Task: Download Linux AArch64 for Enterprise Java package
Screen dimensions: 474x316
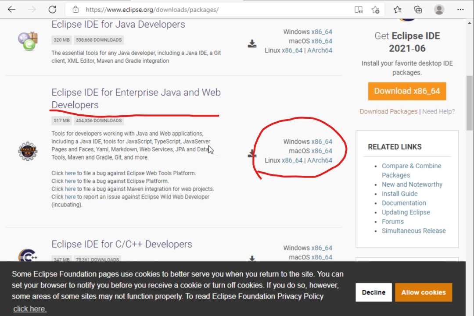Action: click(320, 160)
